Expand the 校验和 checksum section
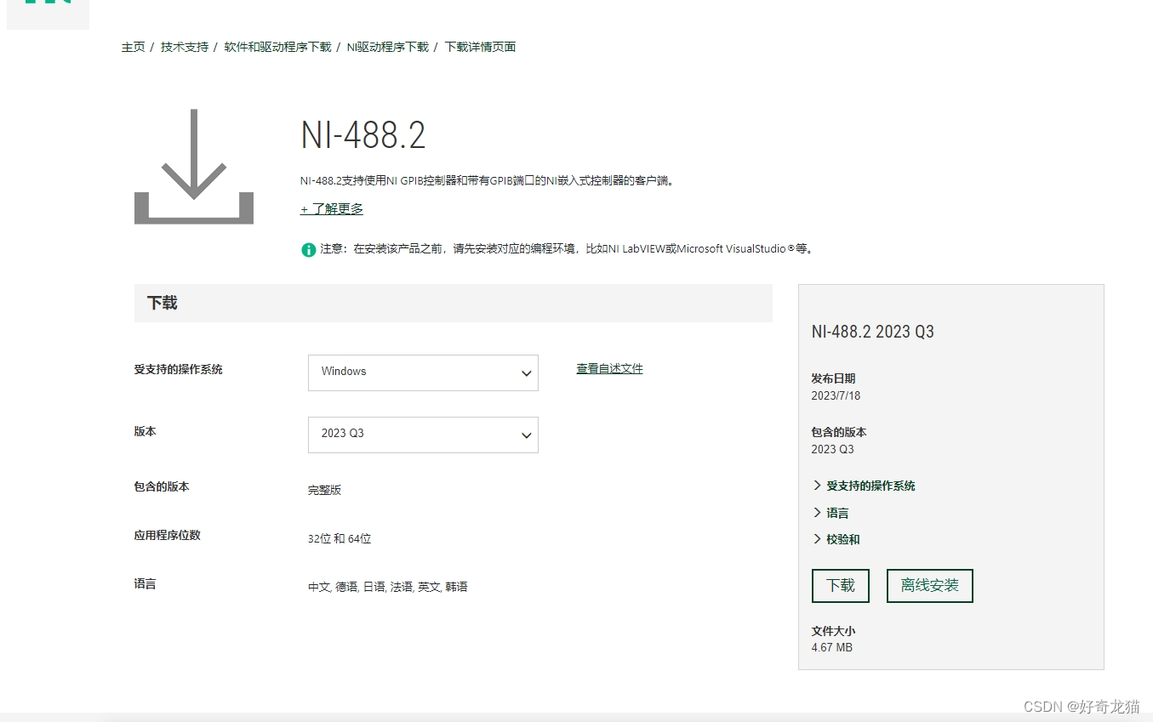Viewport: 1153px width, 722px height. coord(836,539)
